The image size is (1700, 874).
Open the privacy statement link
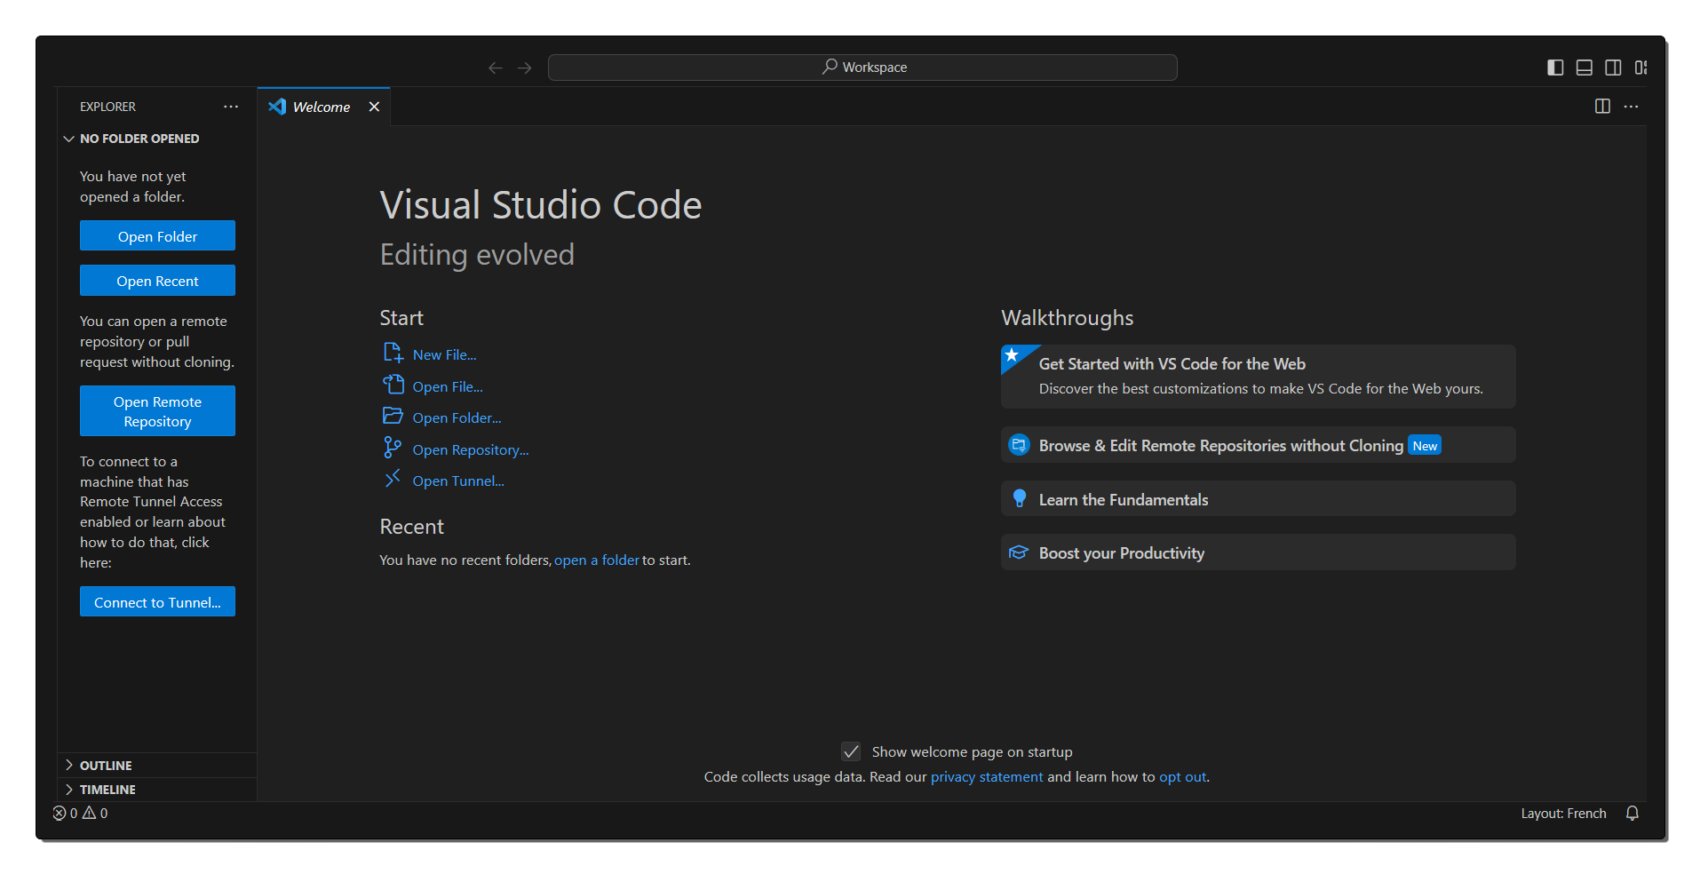coord(987,777)
